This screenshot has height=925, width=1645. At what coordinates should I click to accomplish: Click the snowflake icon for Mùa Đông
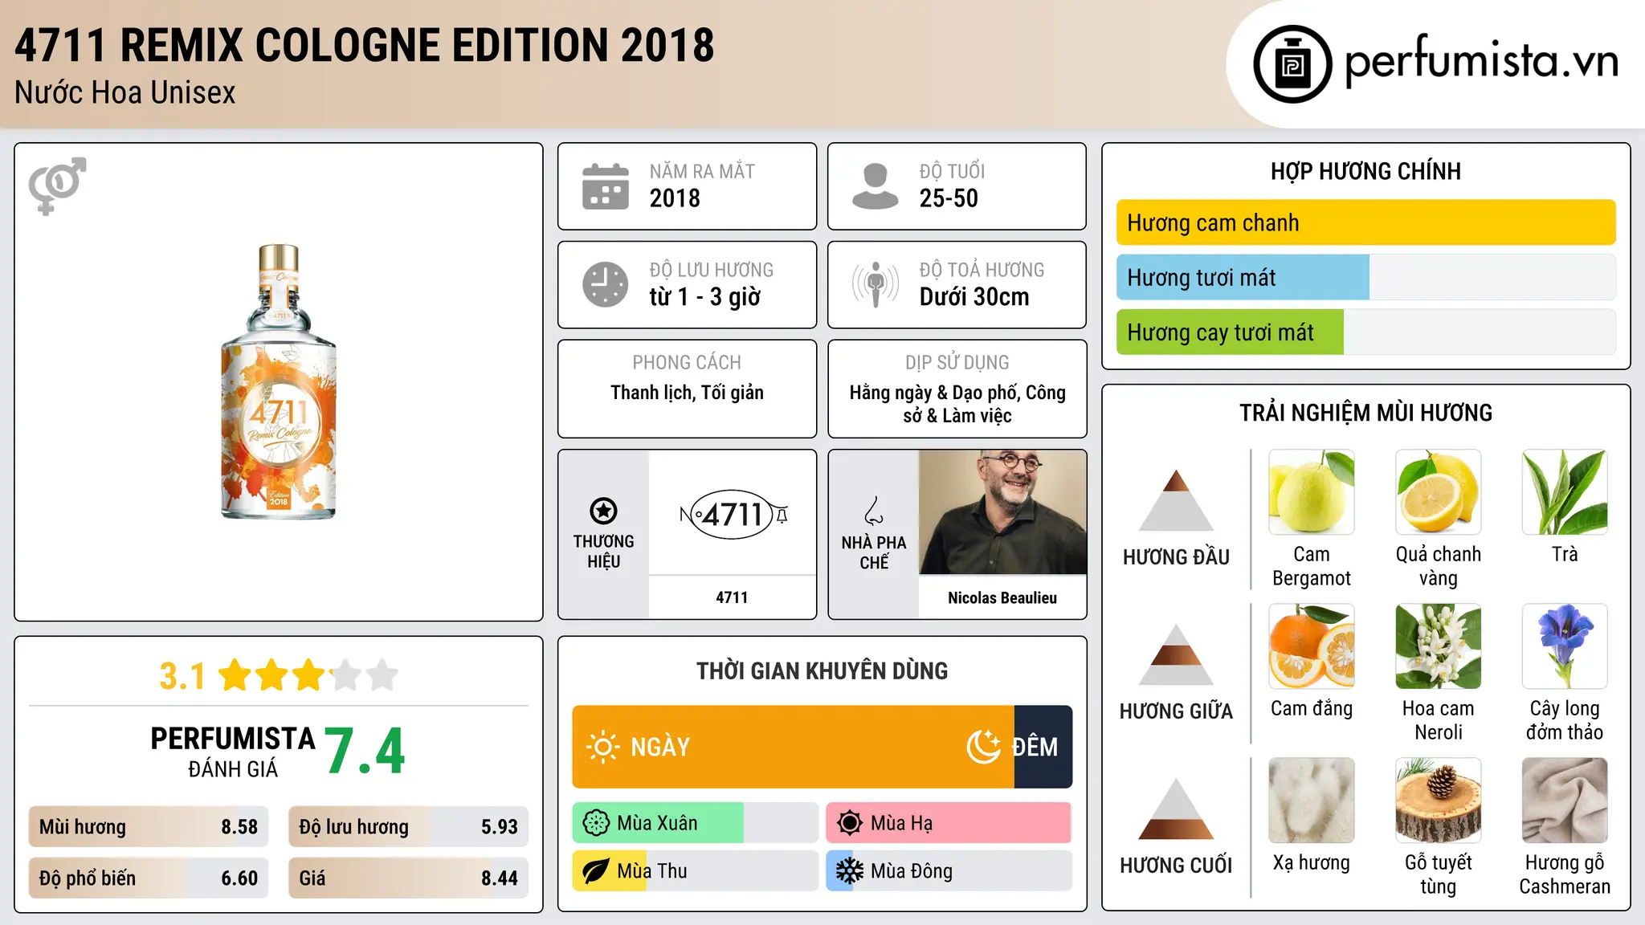(849, 871)
